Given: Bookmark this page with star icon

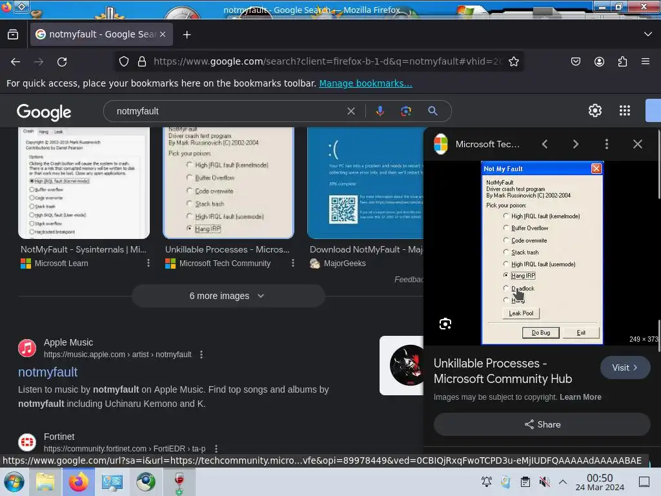Looking at the screenshot, I should (513, 61).
